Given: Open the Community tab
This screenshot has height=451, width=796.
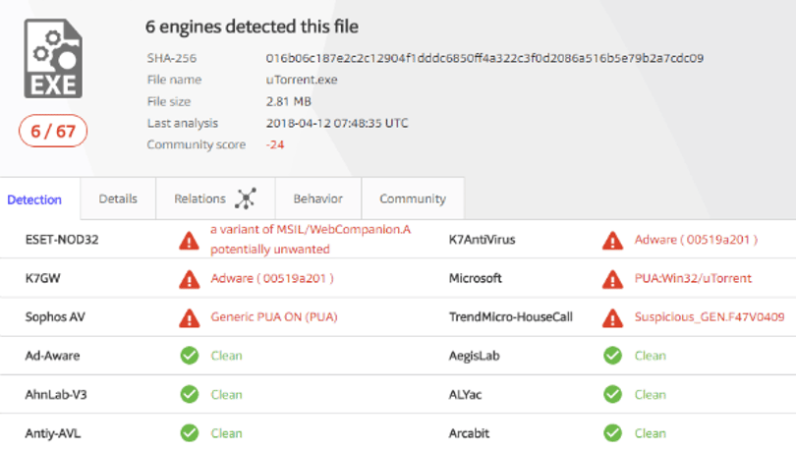Looking at the screenshot, I should (413, 198).
